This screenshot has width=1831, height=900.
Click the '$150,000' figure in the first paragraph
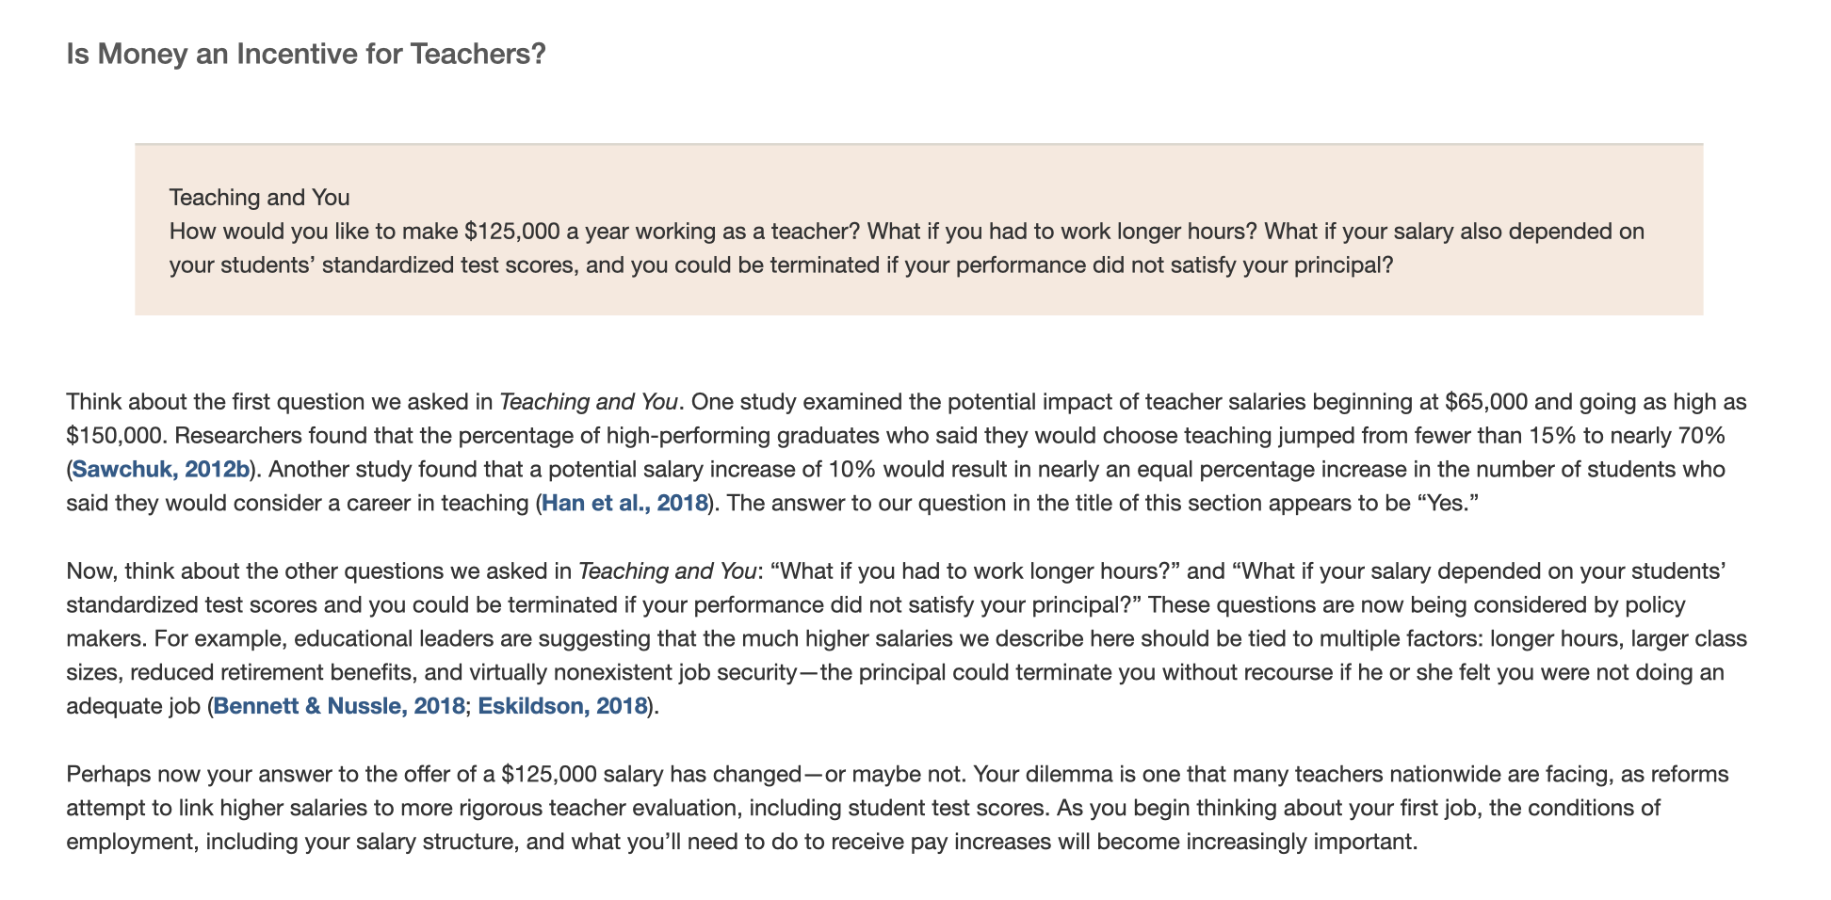[x=115, y=435]
